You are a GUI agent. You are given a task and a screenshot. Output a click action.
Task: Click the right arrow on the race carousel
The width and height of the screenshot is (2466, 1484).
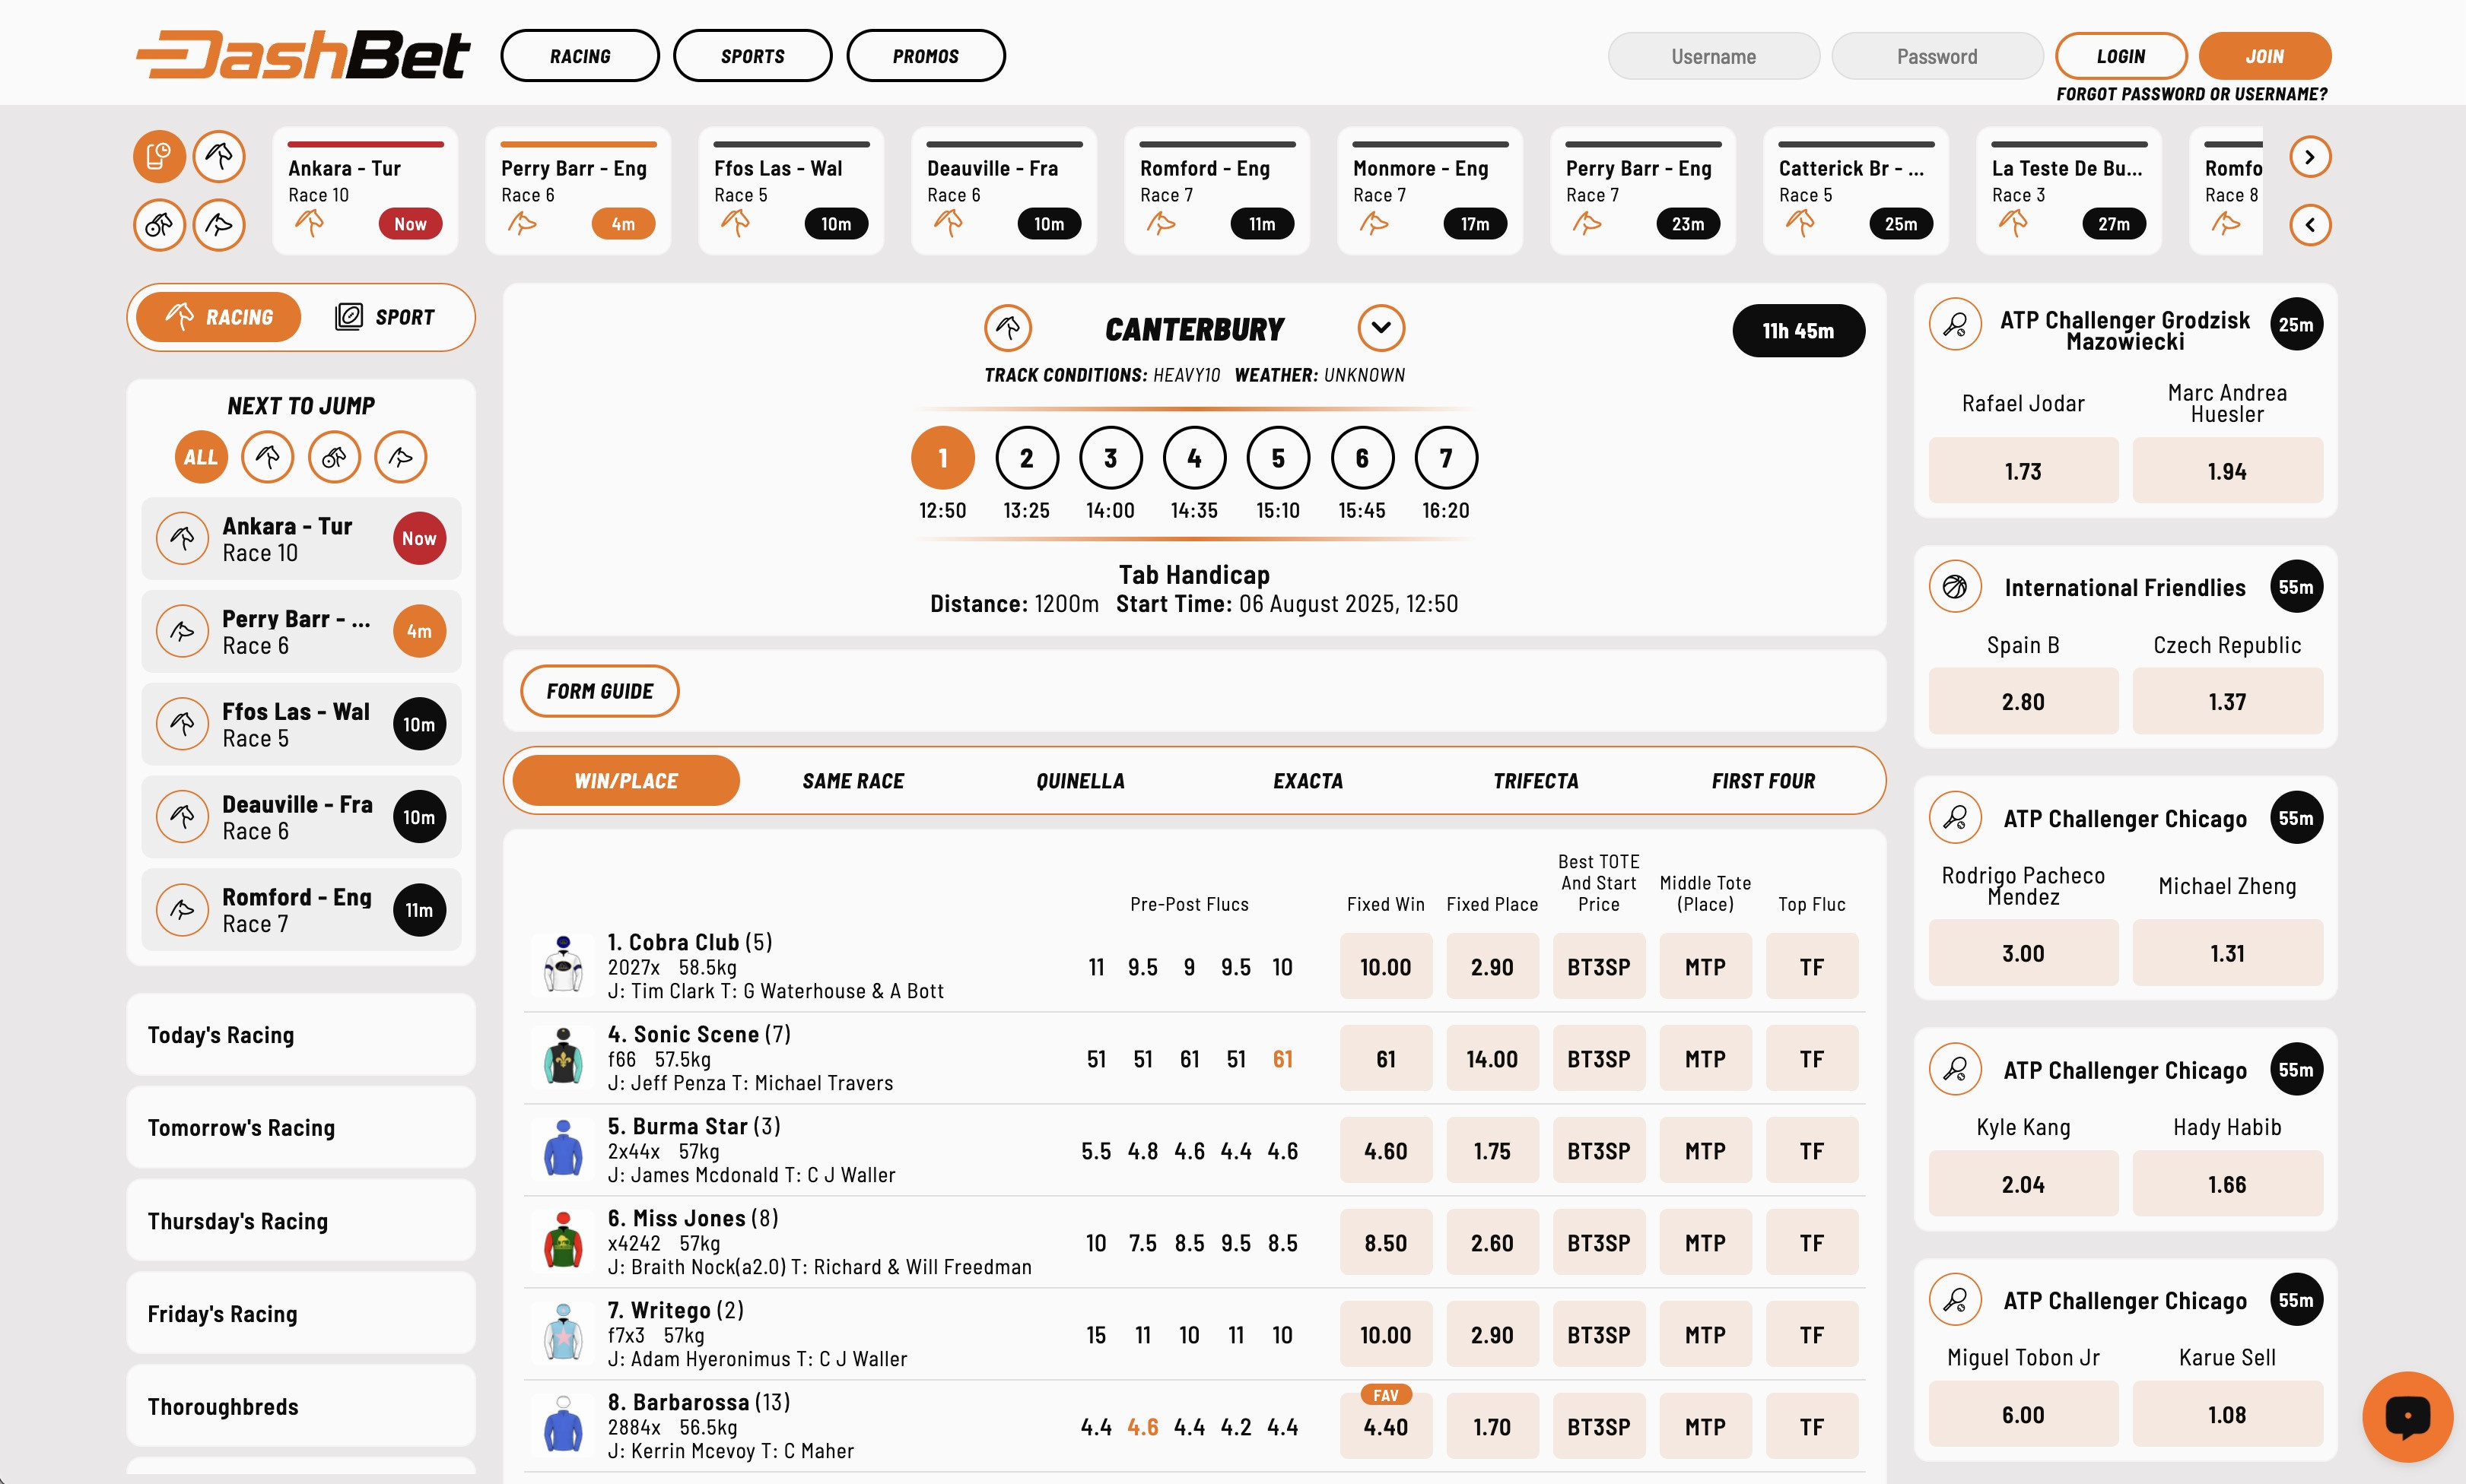[x=2310, y=156]
